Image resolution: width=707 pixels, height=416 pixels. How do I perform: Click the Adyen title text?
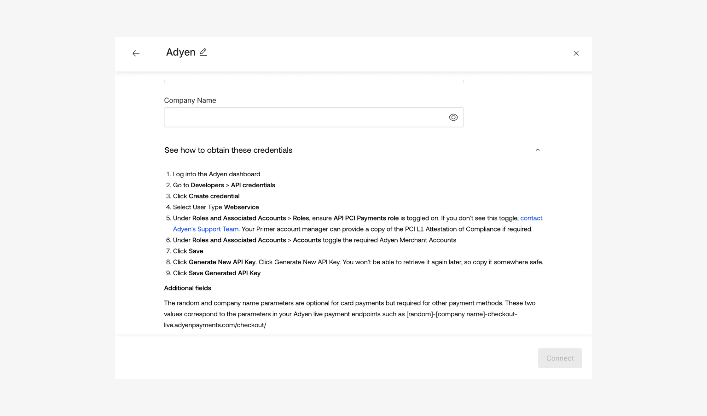tap(181, 52)
